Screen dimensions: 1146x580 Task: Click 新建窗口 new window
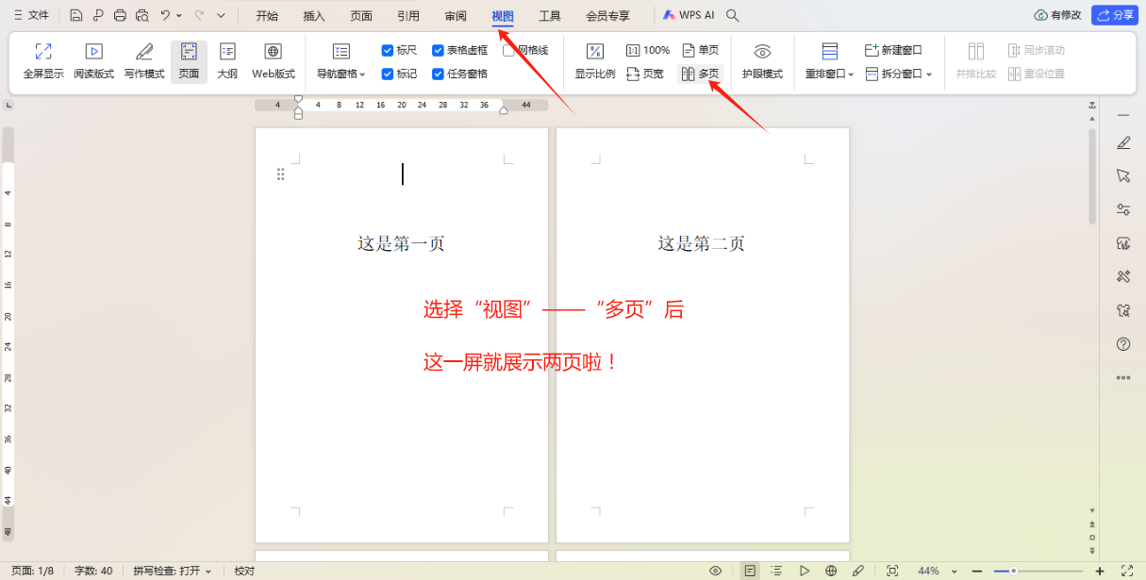(x=893, y=50)
